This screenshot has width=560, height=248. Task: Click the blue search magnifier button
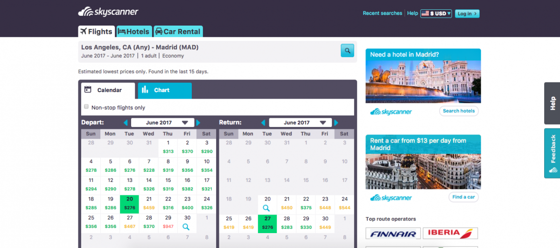click(x=347, y=50)
